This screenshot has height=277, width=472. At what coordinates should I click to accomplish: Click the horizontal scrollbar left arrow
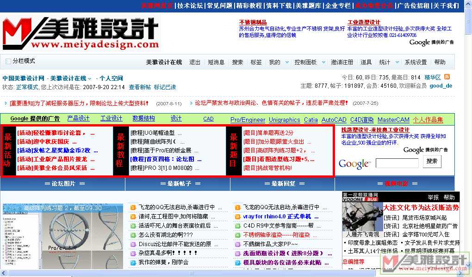click(3, 273)
